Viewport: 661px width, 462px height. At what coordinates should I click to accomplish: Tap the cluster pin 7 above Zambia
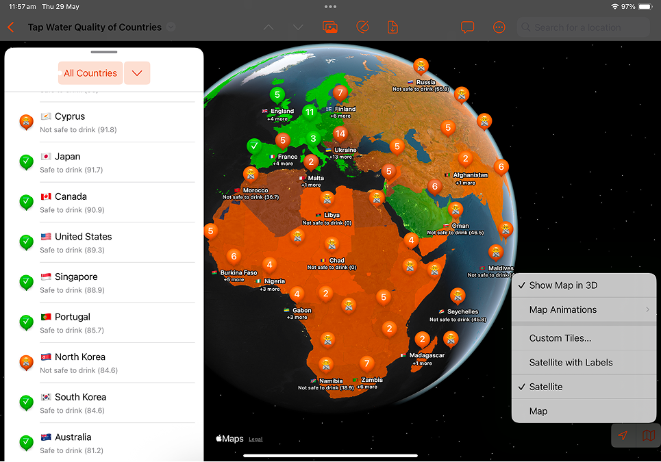click(x=366, y=363)
